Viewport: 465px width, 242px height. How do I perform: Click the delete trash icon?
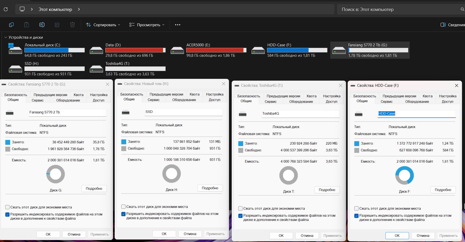click(72, 25)
